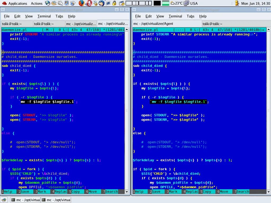Image resolution: width=271 pixels, height=203 pixels.
Task: Open the terminal launcher icon in top panel
Action: coord(108,3)
